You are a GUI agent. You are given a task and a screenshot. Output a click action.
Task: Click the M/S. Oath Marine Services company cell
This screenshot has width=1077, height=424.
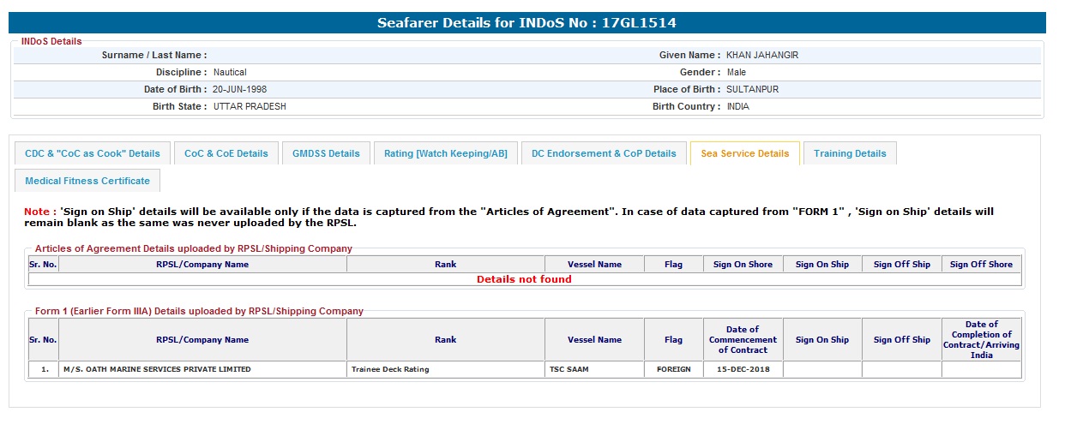[x=157, y=369]
